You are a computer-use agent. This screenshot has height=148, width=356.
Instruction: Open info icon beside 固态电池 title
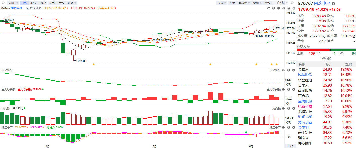point(333,4)
